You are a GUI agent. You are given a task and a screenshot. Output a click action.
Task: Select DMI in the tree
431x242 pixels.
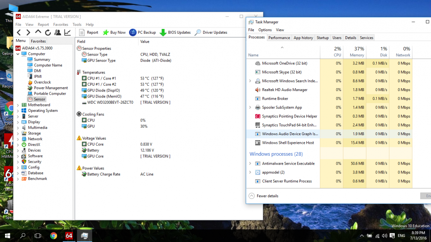click(x=34, y=71)
